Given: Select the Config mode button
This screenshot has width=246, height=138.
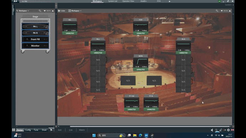Looking at the screenshot, I should [x=28, y=130].
